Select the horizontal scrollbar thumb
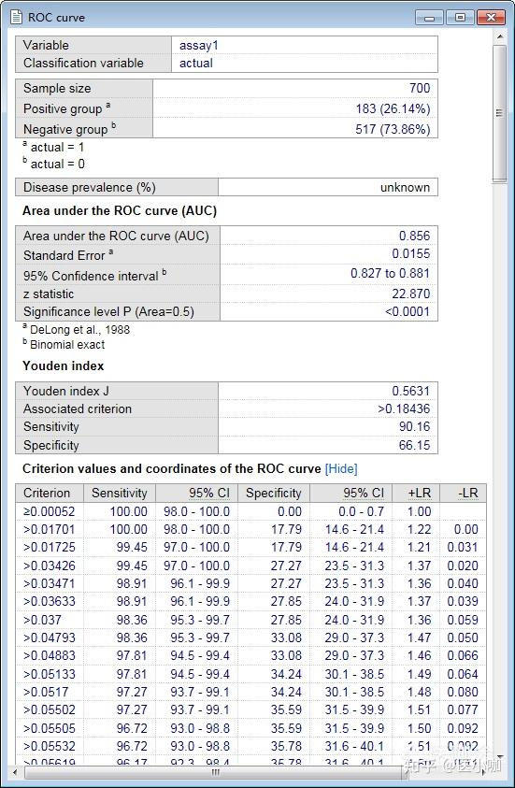Image resolution: width=515 pixels, height=788 pixels. pyautogui.click(x=215, y=772)
